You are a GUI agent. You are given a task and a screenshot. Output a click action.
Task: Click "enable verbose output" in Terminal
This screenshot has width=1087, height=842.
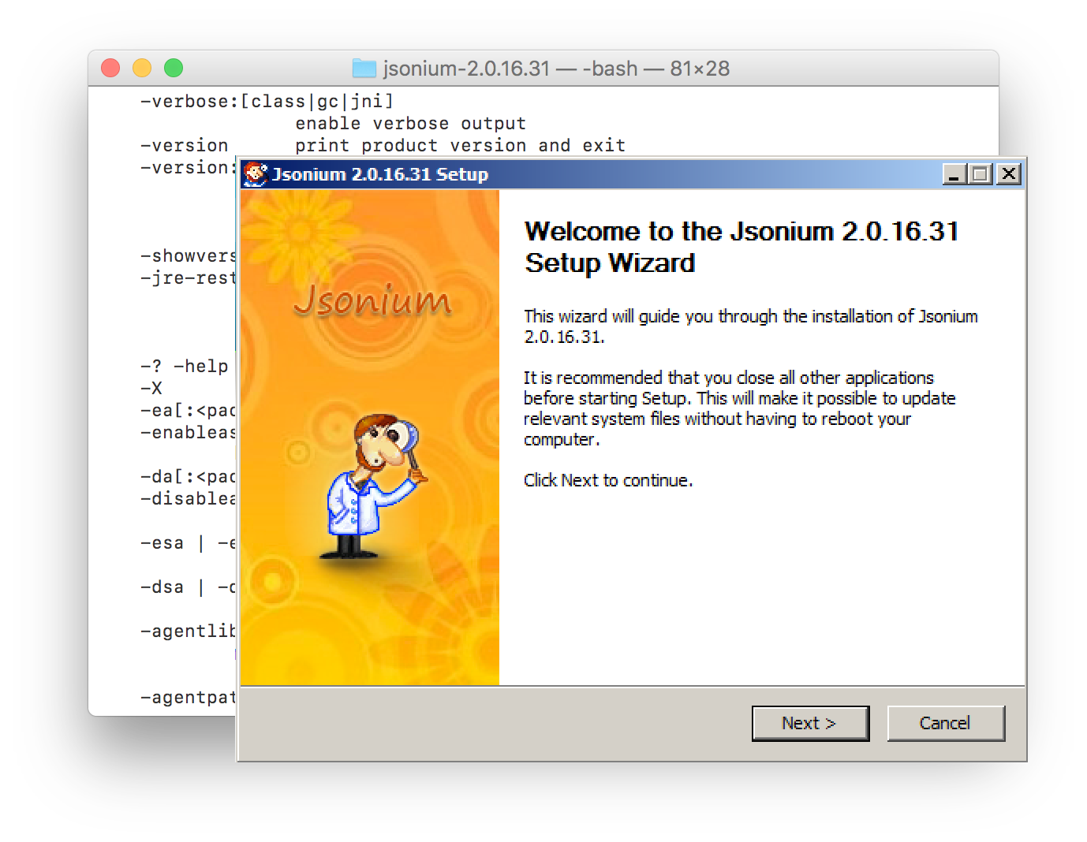410,123
